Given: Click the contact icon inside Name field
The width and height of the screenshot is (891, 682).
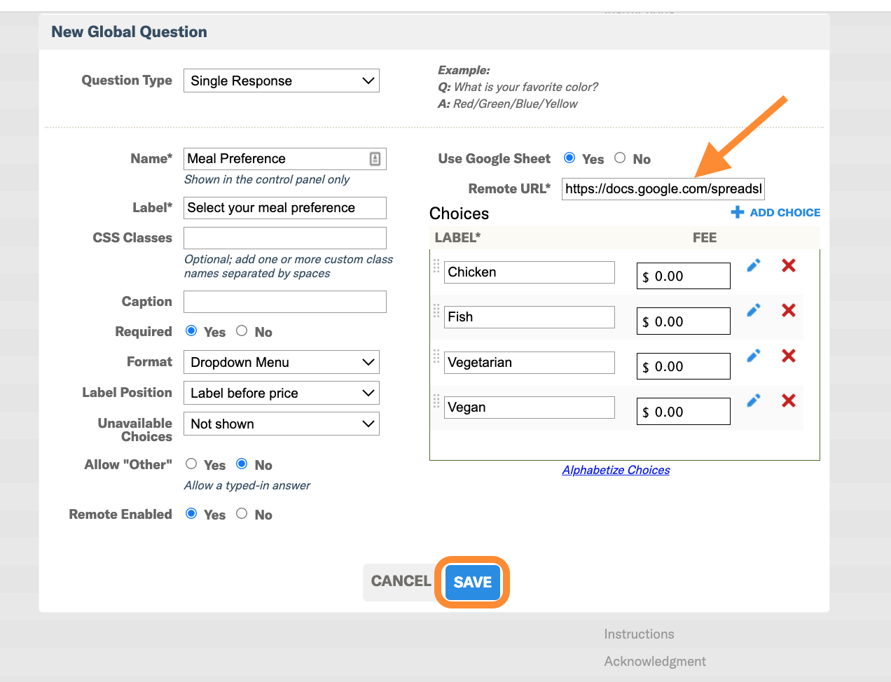Looking at the screenshot, I should (x=375, y=159).
